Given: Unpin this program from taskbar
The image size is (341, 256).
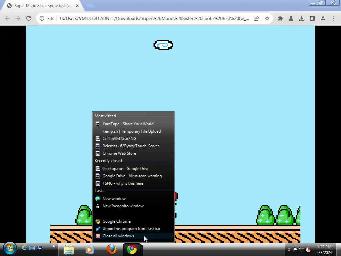Looking at the screenshot, I should point(133,229).
